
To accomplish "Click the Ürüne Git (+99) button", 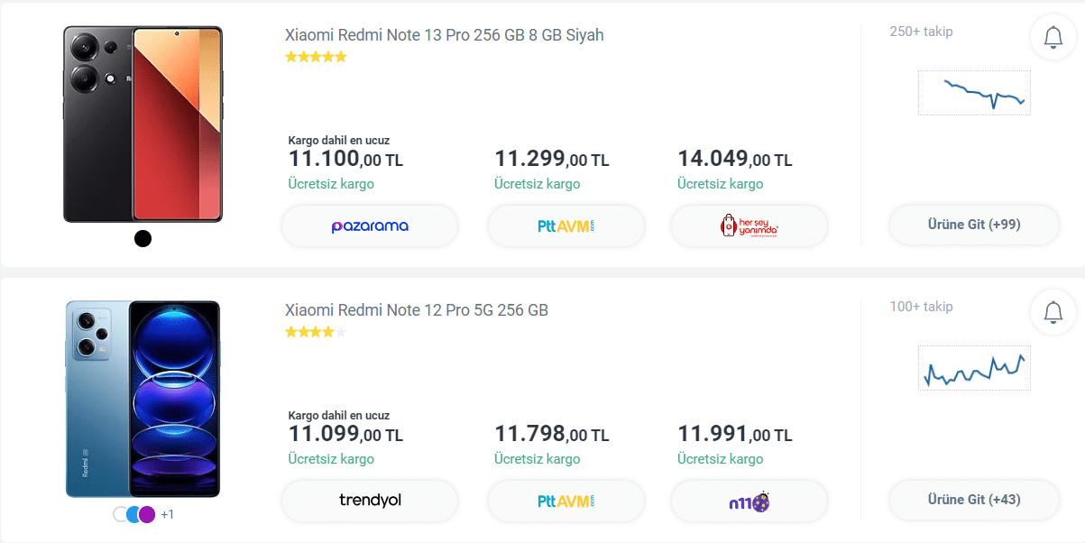I will pyautogui.click(x=974, y=225).
